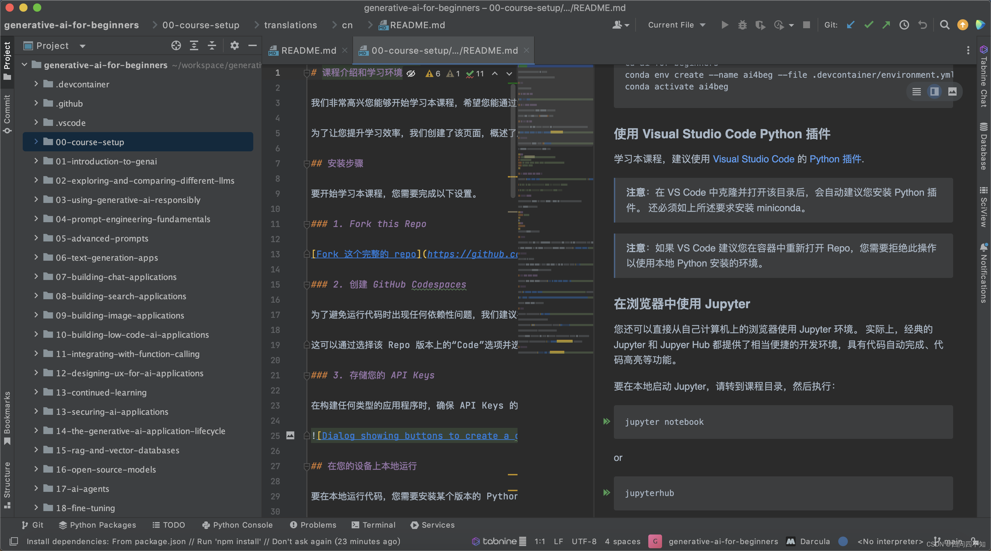Screen dimensions: 991x551
Task: Select the README.md tab
Action: [304, 50]
